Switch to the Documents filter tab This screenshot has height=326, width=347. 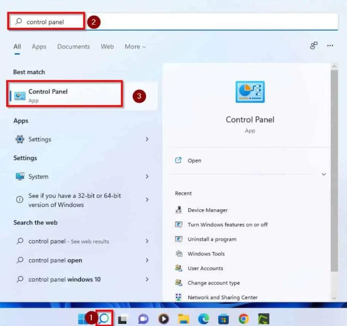pos(74,46)
